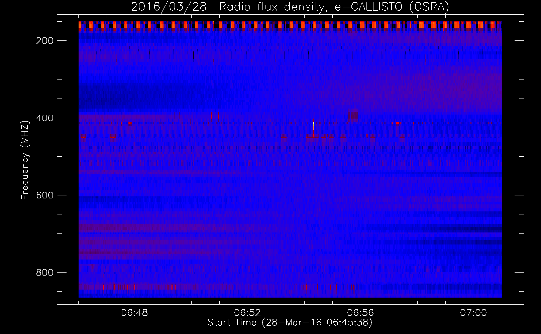Image resolution: width=541 pixels, height=334 pixels.
Task: Click the 'Start Time (28-Mar-16 06:45:38)' x-axis label
Action: [x=290, y=323]
